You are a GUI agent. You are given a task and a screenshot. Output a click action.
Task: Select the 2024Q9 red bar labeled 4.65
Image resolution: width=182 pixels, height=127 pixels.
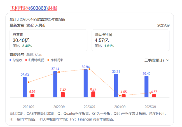123,96
